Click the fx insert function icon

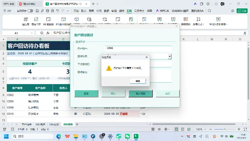(x=48, y=33)
